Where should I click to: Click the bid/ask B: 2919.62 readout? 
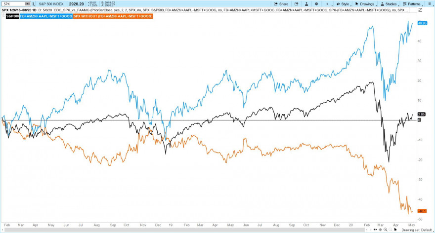pyautogui.click(x=108, y=3)
